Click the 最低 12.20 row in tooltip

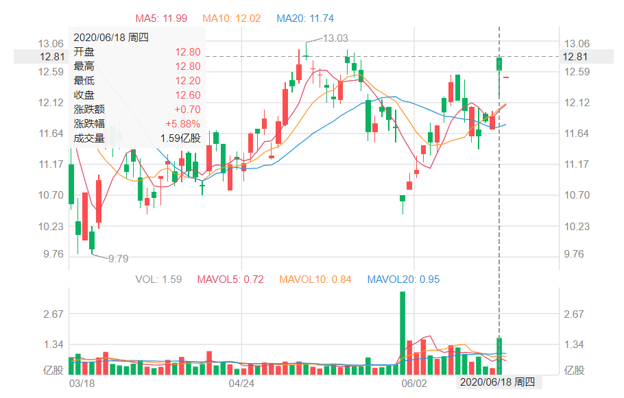click(x=137, y=80)
